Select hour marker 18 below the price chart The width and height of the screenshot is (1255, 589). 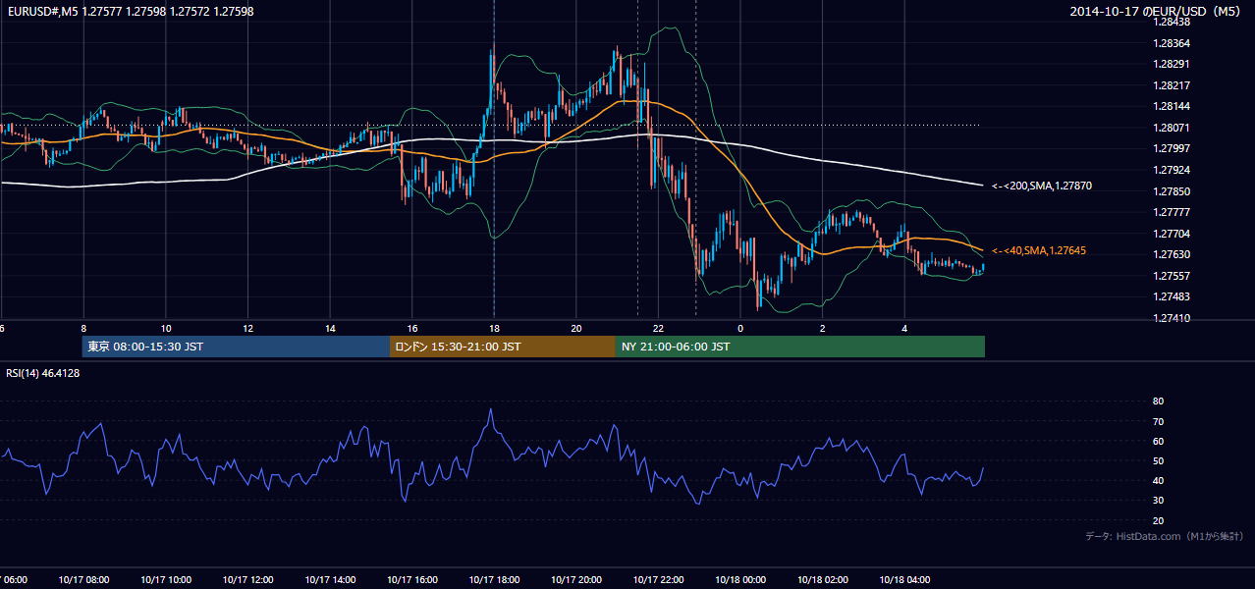click(494, 329)
